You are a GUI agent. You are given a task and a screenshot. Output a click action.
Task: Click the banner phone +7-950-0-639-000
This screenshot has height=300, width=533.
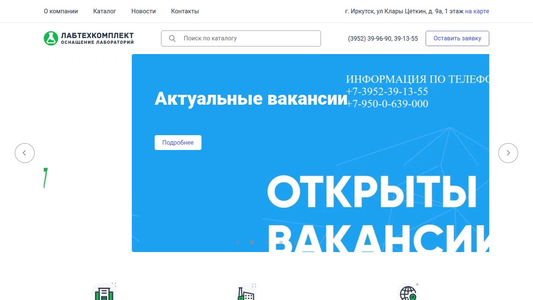[387, 104]
